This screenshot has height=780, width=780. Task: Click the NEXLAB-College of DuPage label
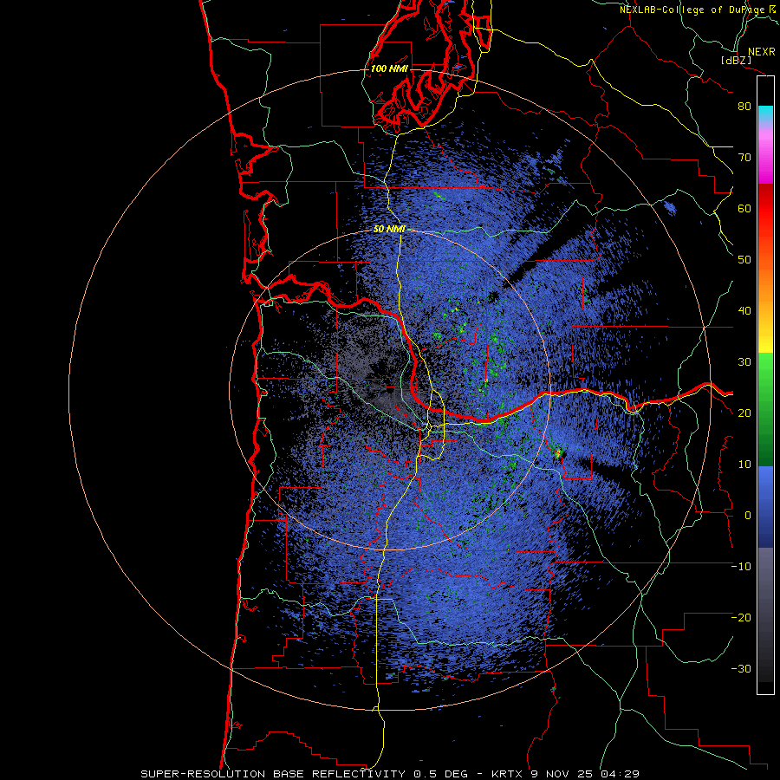697,10
